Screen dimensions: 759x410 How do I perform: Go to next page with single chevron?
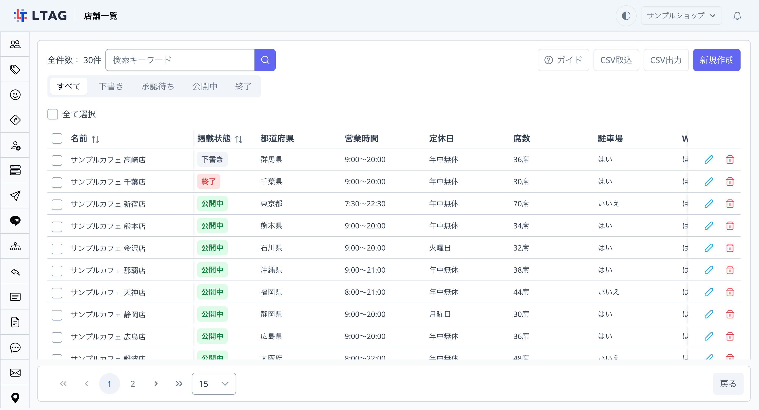[156, 383]
